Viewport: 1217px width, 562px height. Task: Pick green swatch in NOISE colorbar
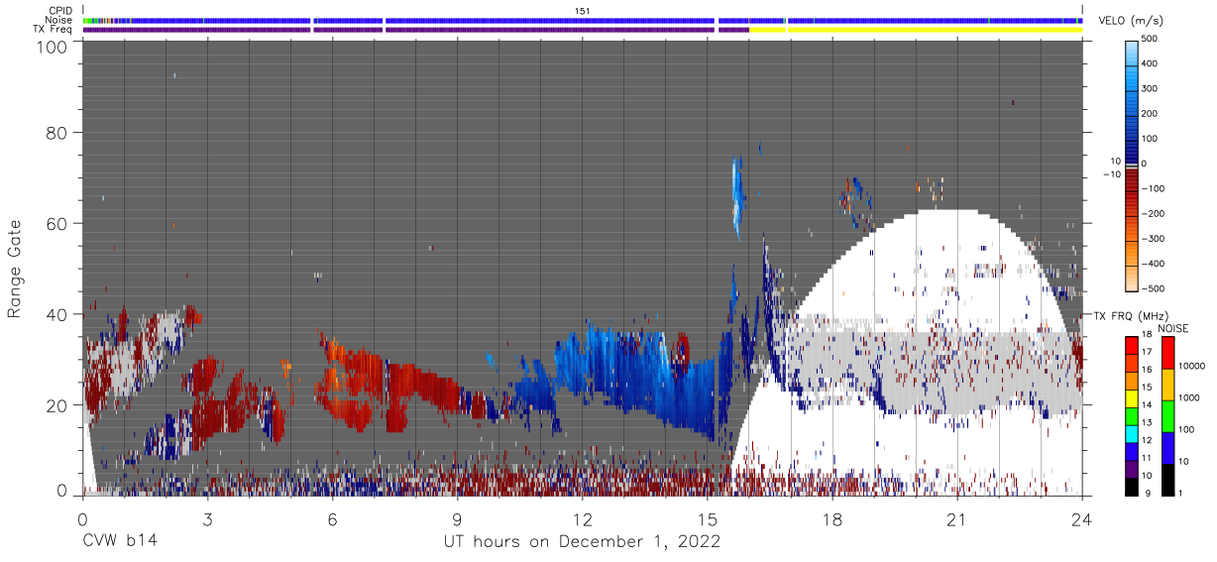[x=1167, y=416]
